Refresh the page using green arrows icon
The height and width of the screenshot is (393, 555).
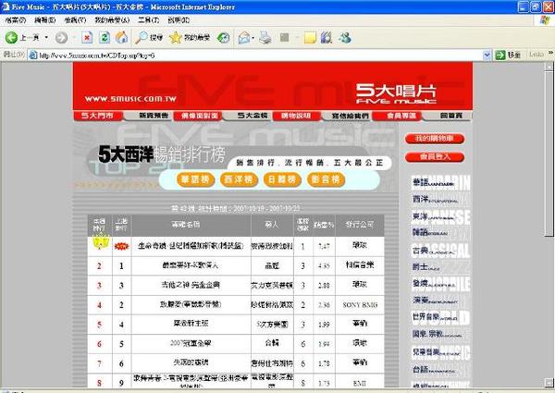click(104, 38)
